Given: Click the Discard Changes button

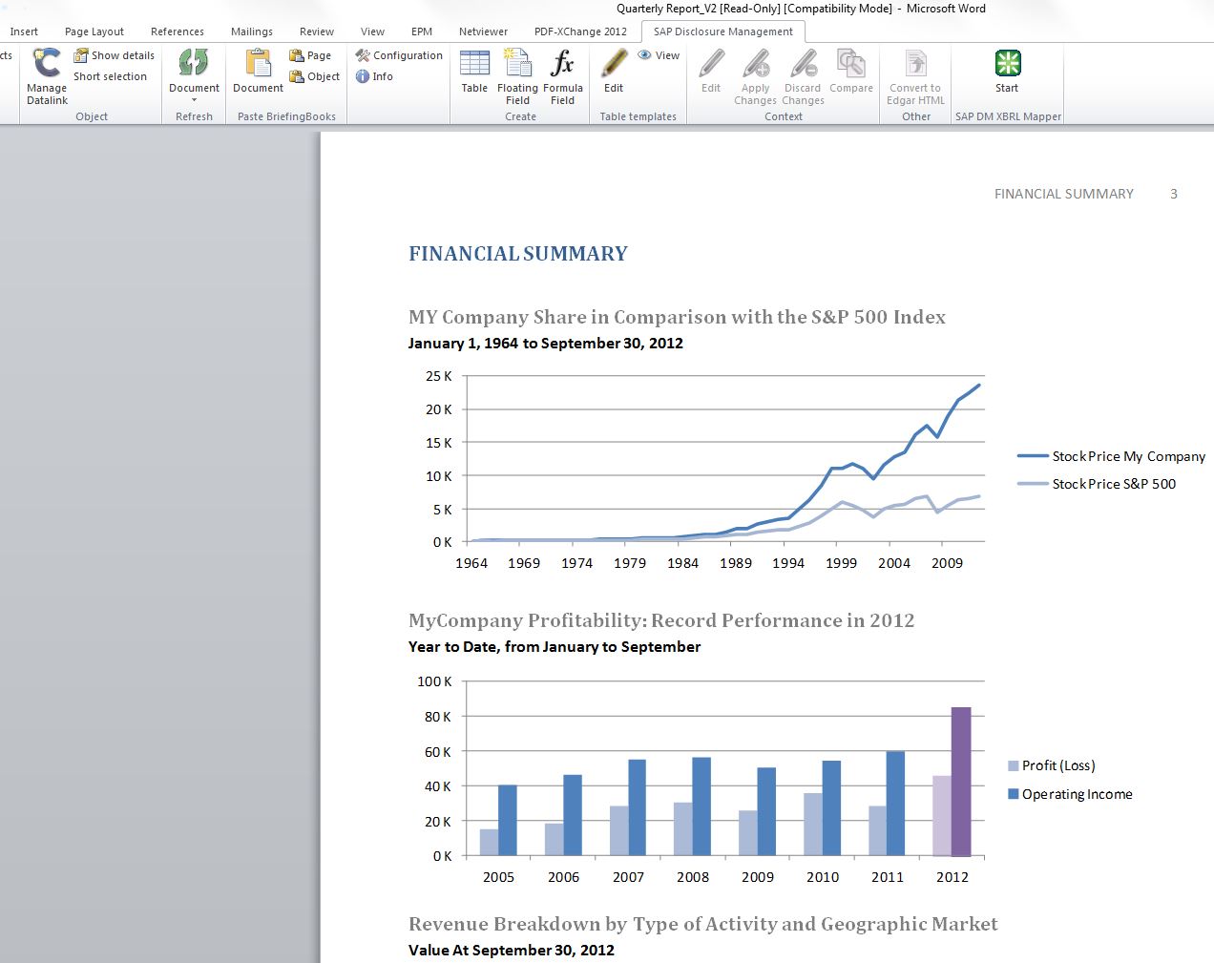Looking at the screenshot, I should [803, 76].
